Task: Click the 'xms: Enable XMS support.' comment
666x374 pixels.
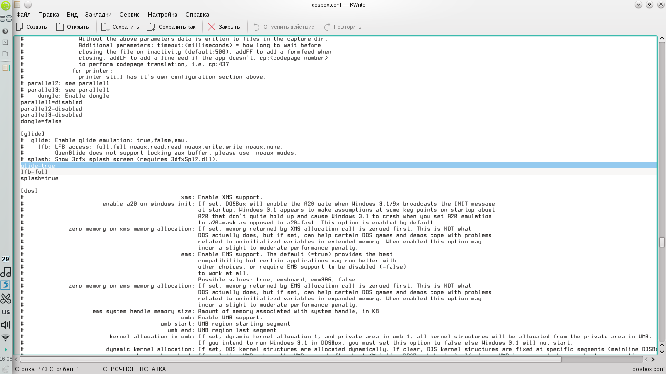Action: [222, 197]
